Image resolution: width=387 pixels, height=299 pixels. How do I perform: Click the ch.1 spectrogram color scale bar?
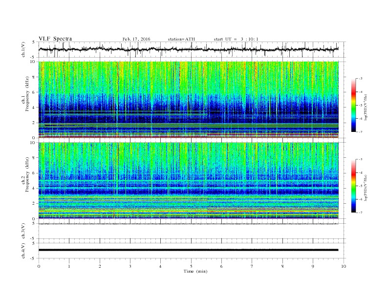pyautogui.click(x=353, y=105)
